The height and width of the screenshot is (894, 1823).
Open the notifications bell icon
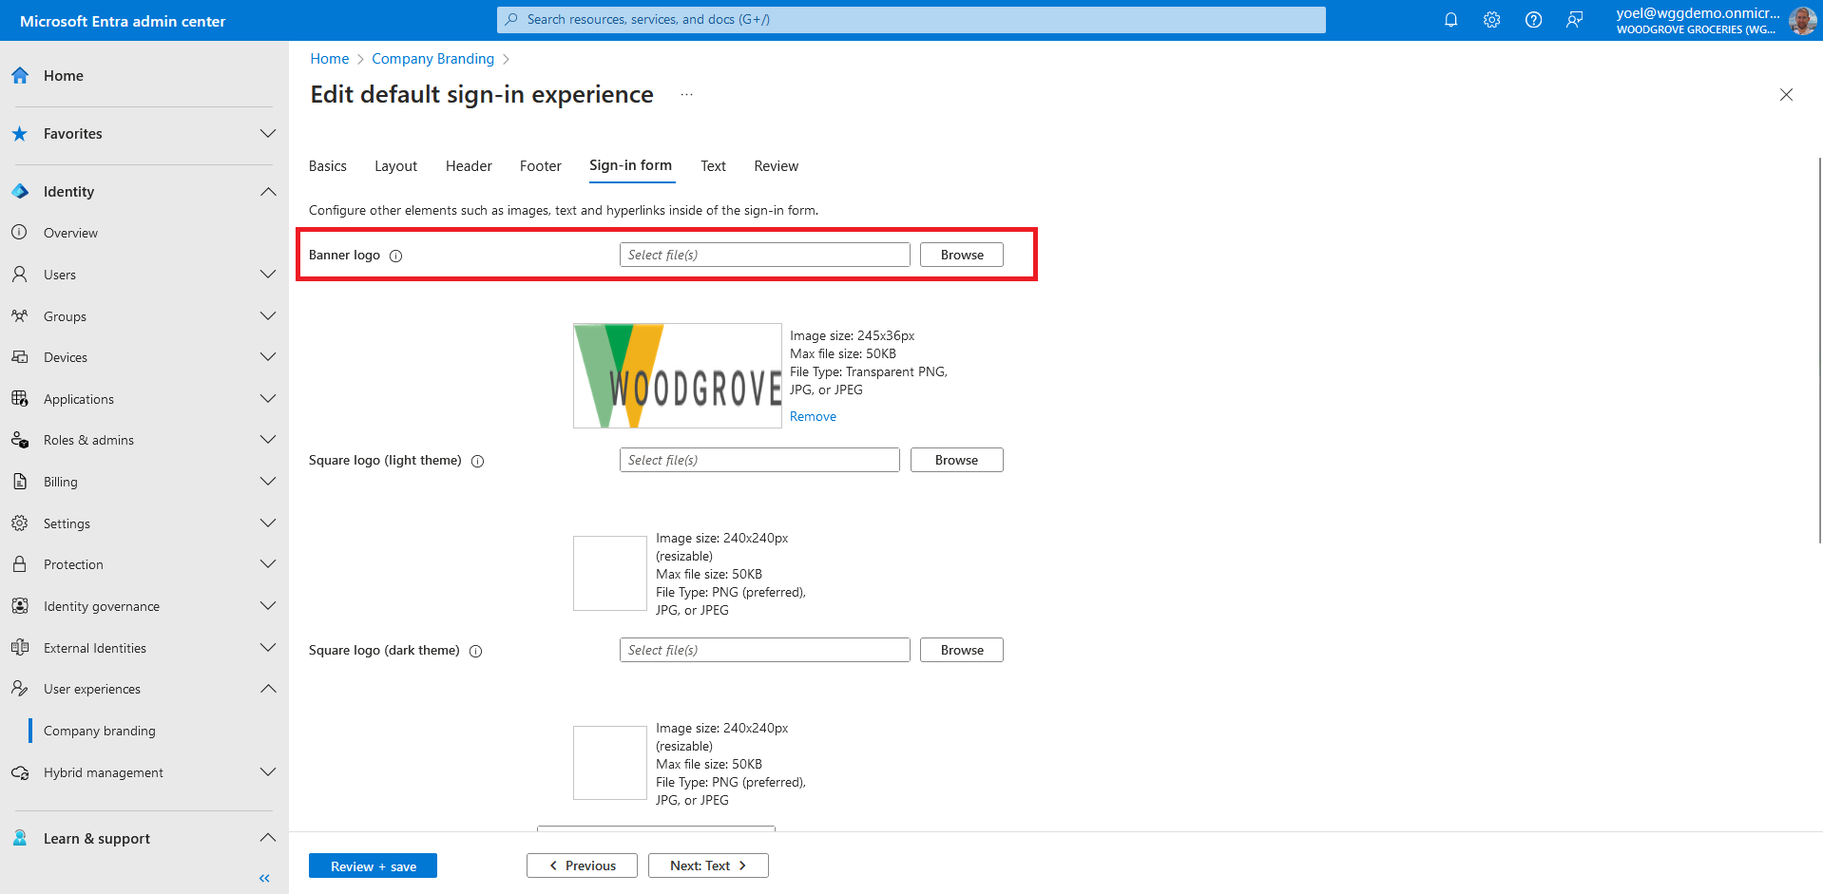point(1450,20)
